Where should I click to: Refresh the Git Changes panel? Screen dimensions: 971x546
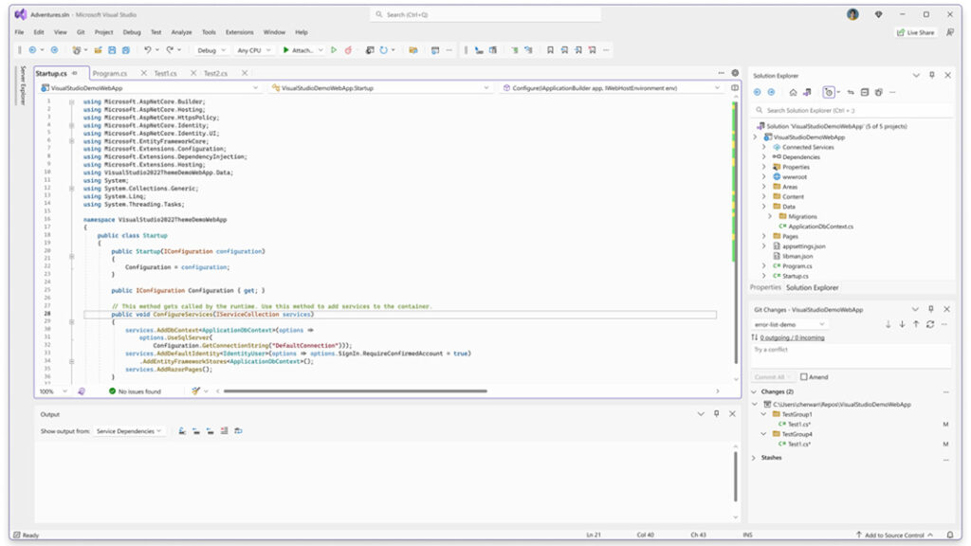931,323
